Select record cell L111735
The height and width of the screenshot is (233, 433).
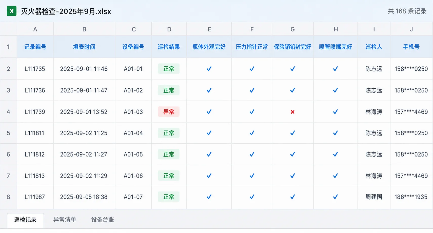[35, 69]
